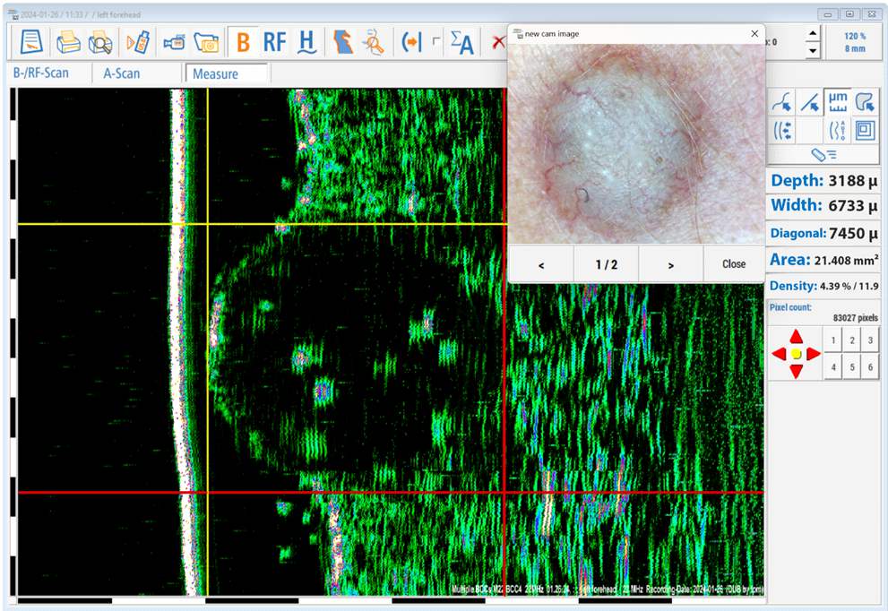Click the Sigma A summation icon
This screenshot has width=888, height=611.
click(x=461, y=42)
